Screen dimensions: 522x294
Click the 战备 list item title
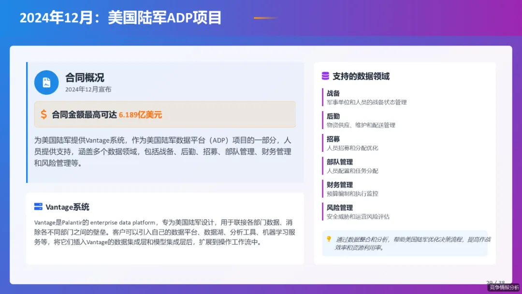(x=333, y=93)
